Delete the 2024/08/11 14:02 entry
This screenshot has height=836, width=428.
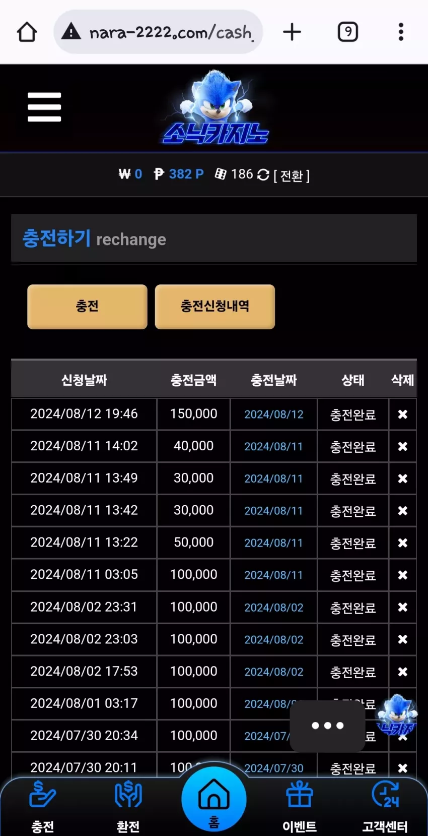click(x=403, y=447)
